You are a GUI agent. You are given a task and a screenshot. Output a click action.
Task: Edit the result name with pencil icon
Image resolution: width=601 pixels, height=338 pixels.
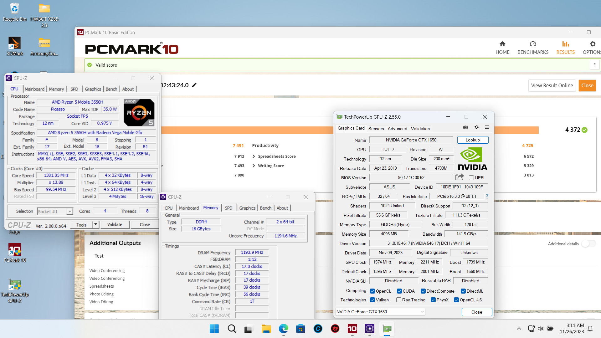[x=194, y=85]
